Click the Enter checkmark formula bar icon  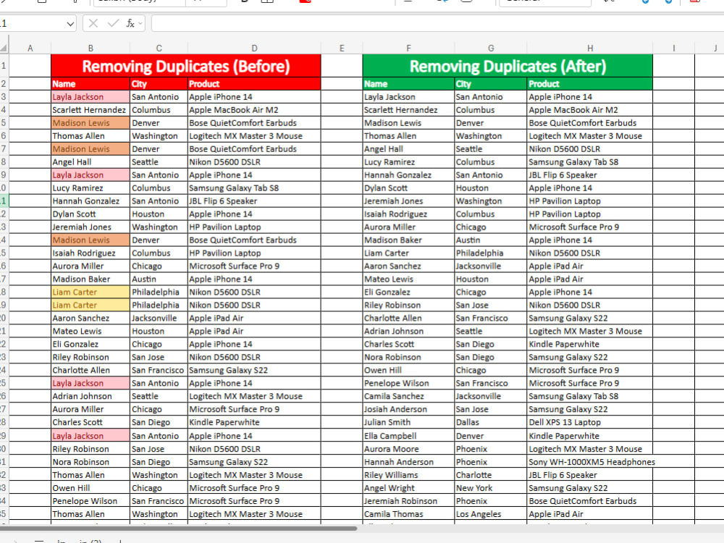113,23
